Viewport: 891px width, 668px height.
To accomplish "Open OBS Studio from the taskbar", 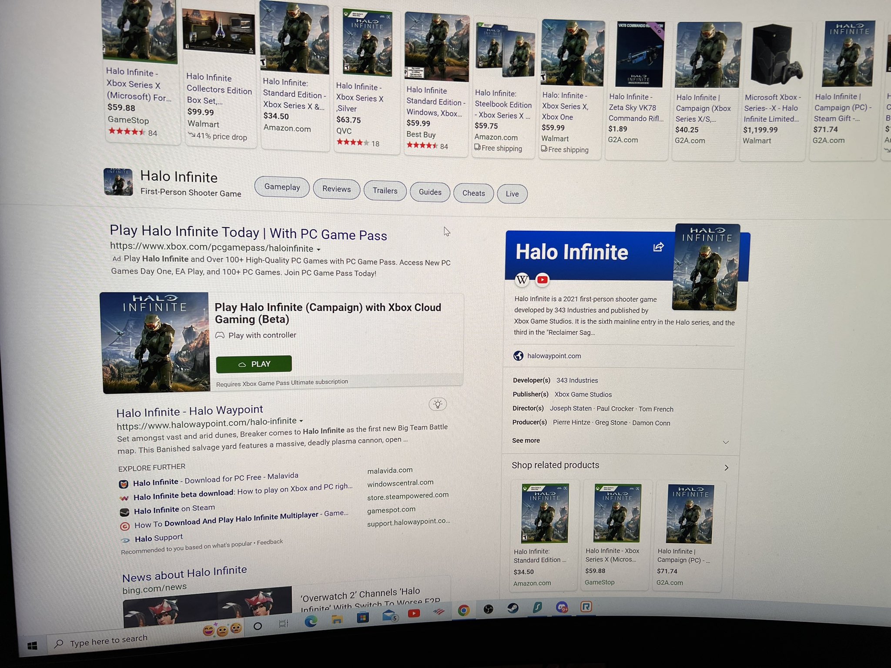I will click(488, 609).
